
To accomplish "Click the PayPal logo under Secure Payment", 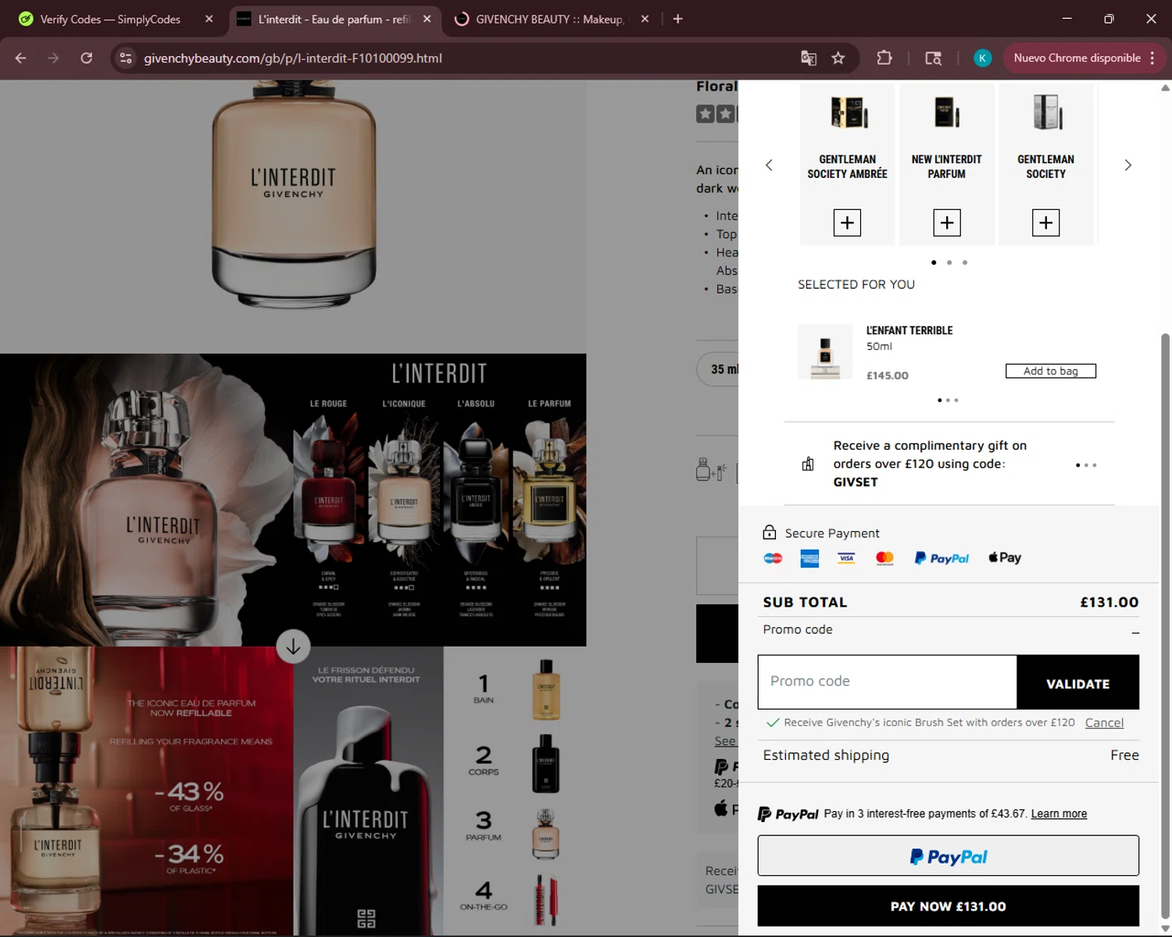I will point(942,558).
